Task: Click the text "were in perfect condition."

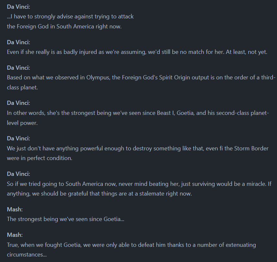Action: 39,158
